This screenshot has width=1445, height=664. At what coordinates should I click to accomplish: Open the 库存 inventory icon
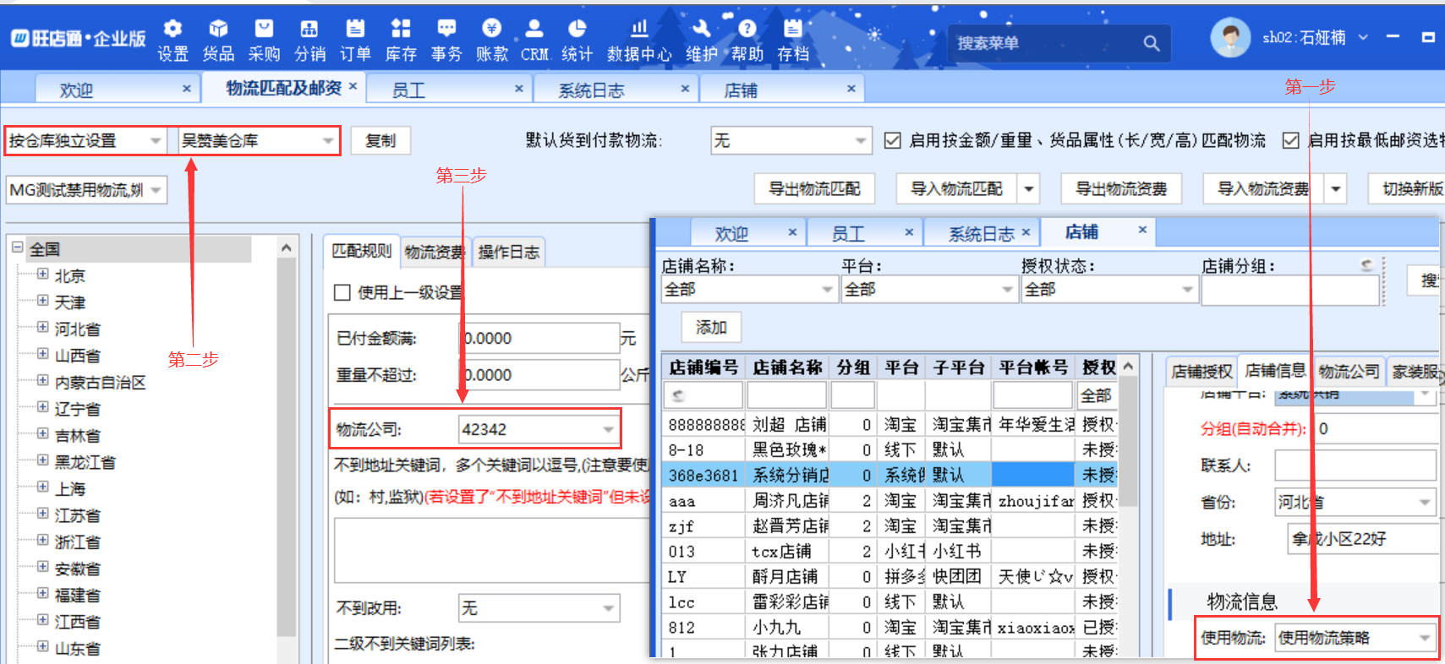[x=401, y=30]
